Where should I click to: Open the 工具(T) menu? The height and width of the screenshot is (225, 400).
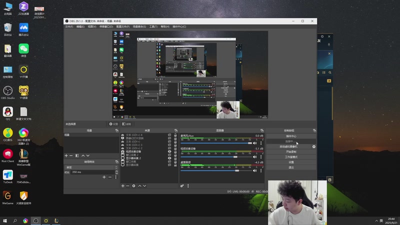(153, 26)
